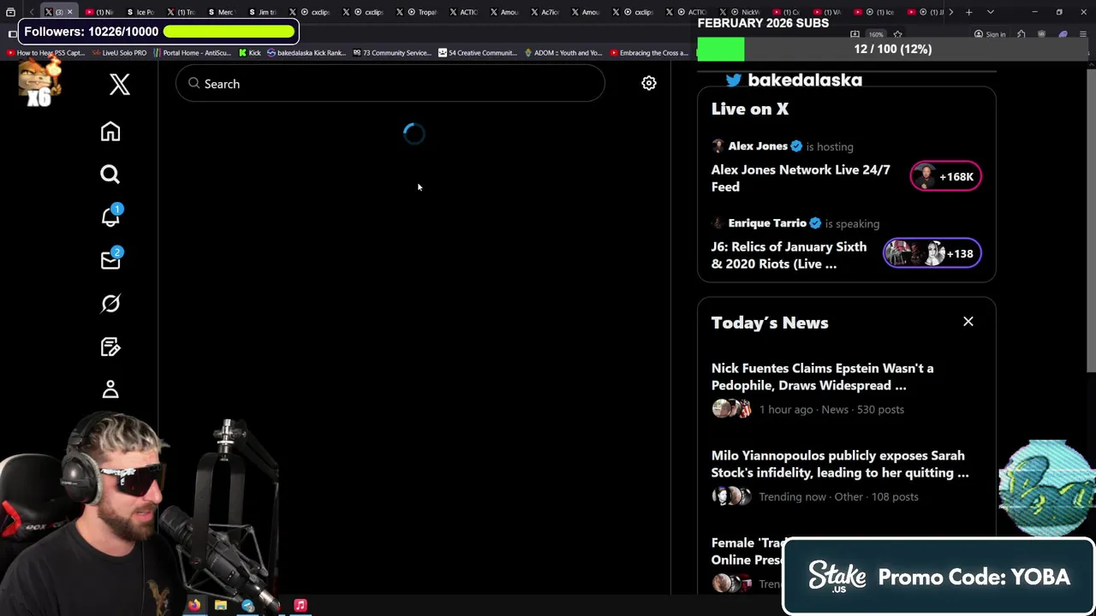Open '73 Community Service...' bookmark
Viewport: 1096px width, 616px height.
point(391,53)
